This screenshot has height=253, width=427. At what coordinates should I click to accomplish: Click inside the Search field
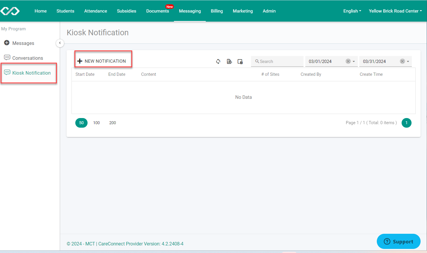(x=277, y=62)
